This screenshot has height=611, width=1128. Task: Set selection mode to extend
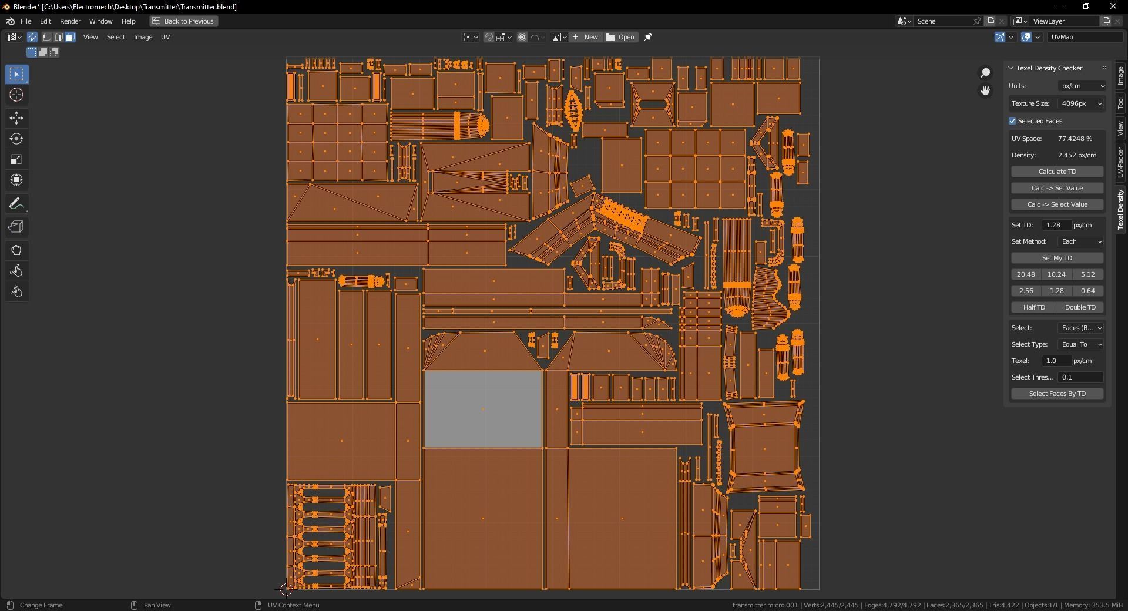pyautogui.click(x=43, y=52)
